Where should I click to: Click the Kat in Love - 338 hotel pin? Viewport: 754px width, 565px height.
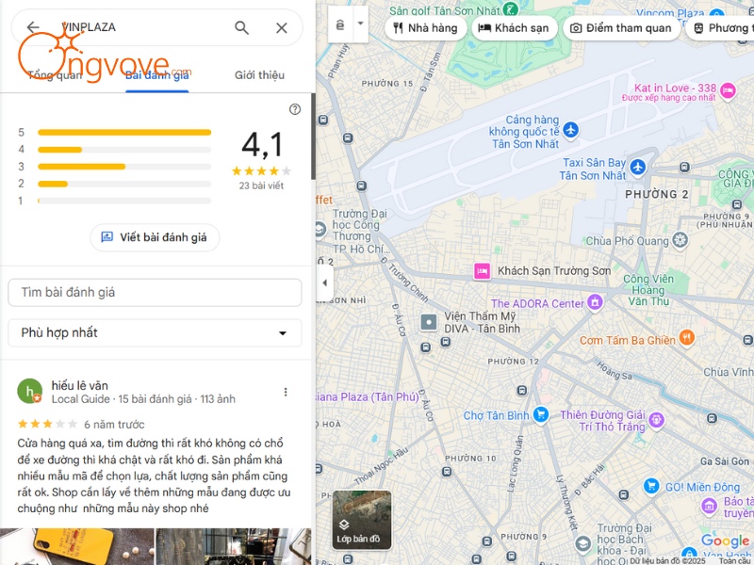(x=728, y=89)
